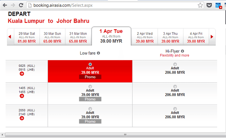Screen dimensions: 226x138
Task: Click the '1455 (JHB)' arrival time
Action: coord(27,92)
